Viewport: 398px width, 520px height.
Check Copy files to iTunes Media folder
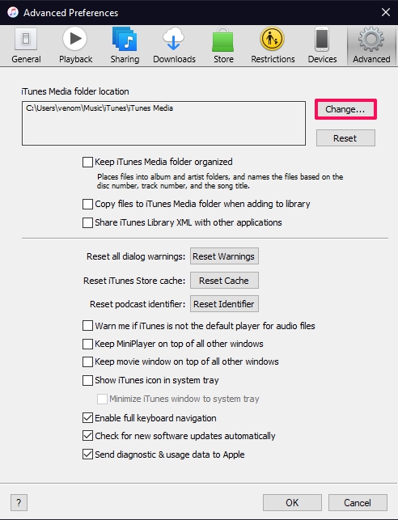[87, 204]
